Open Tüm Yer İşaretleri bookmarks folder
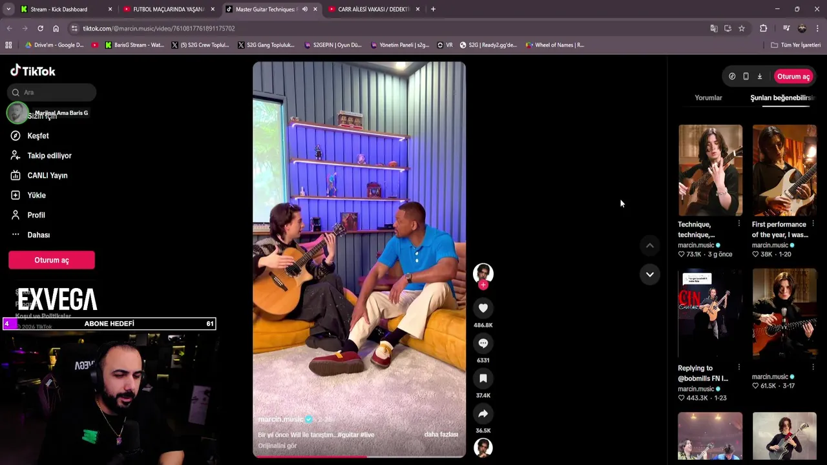This screenshot has height=465, width=827. [x=796, y=45]
